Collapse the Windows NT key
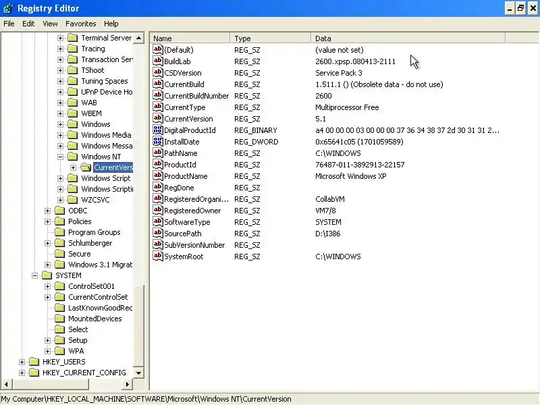This screenshot has width=540, height=405. coord(60,157)
